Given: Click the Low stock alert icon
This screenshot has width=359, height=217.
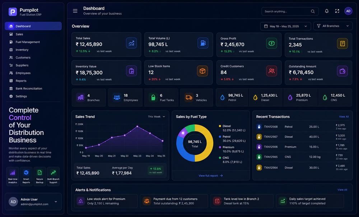Looking at the screenshot, I should click(80, 201).
